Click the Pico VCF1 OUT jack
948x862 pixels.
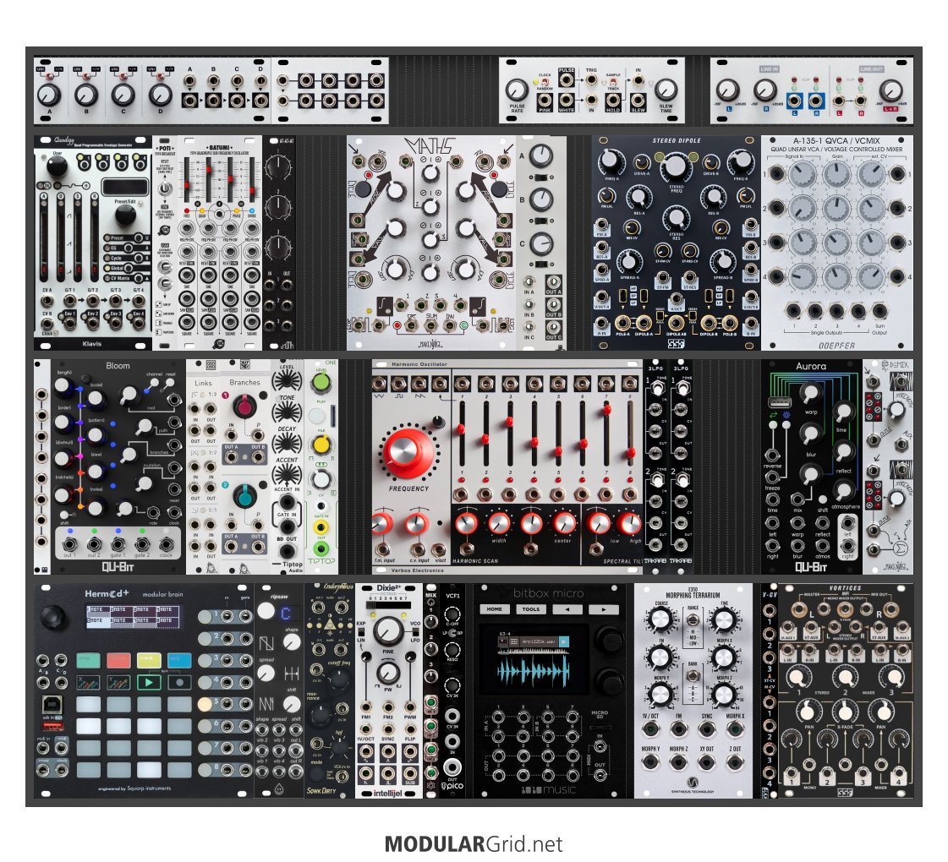[452, 767]
